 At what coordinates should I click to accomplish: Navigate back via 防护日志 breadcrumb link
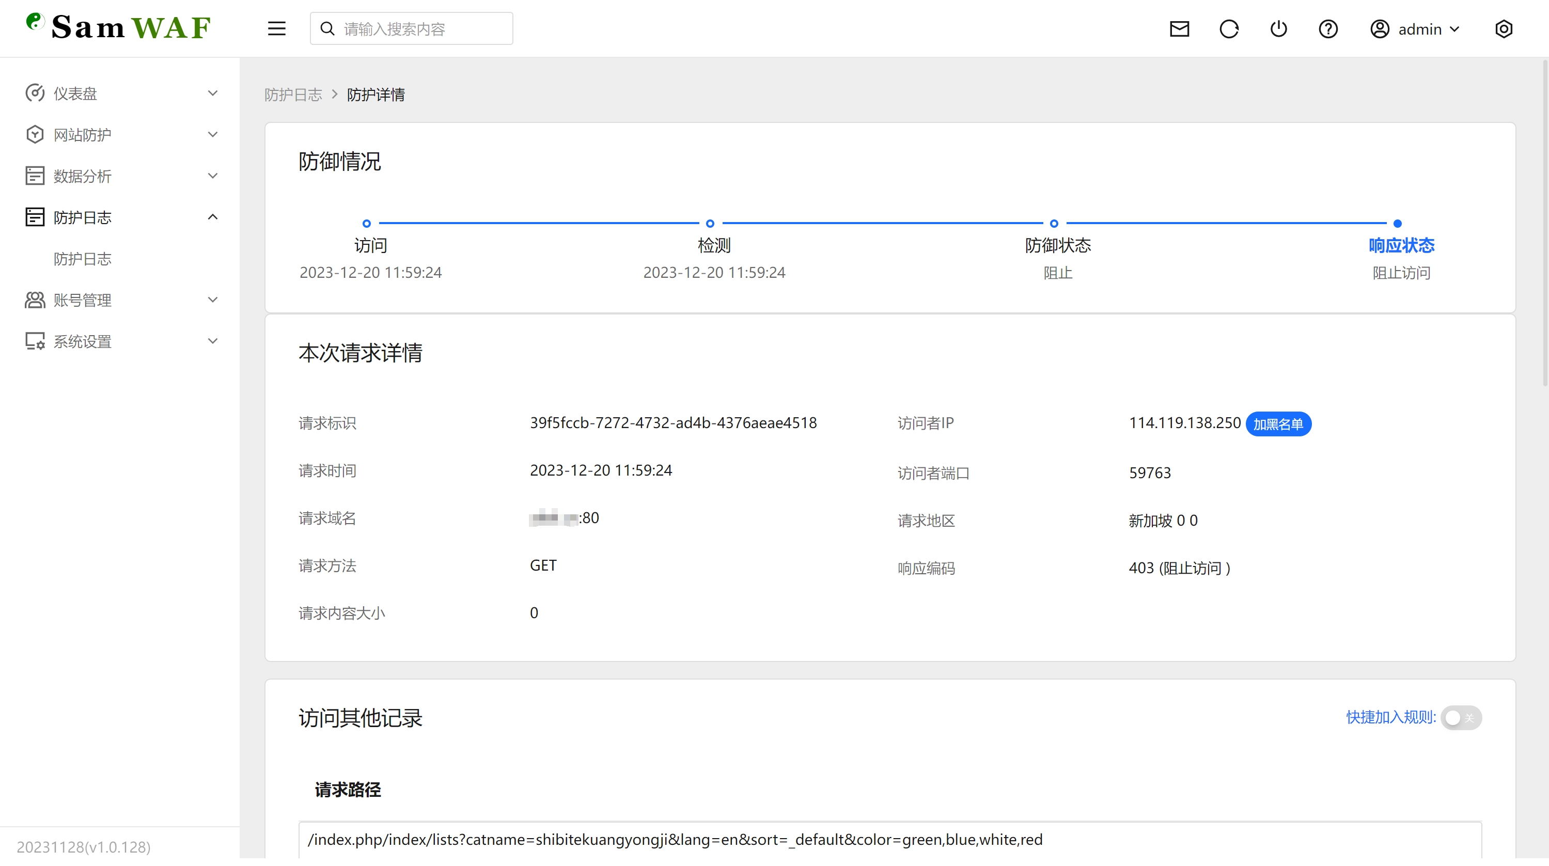293,95
